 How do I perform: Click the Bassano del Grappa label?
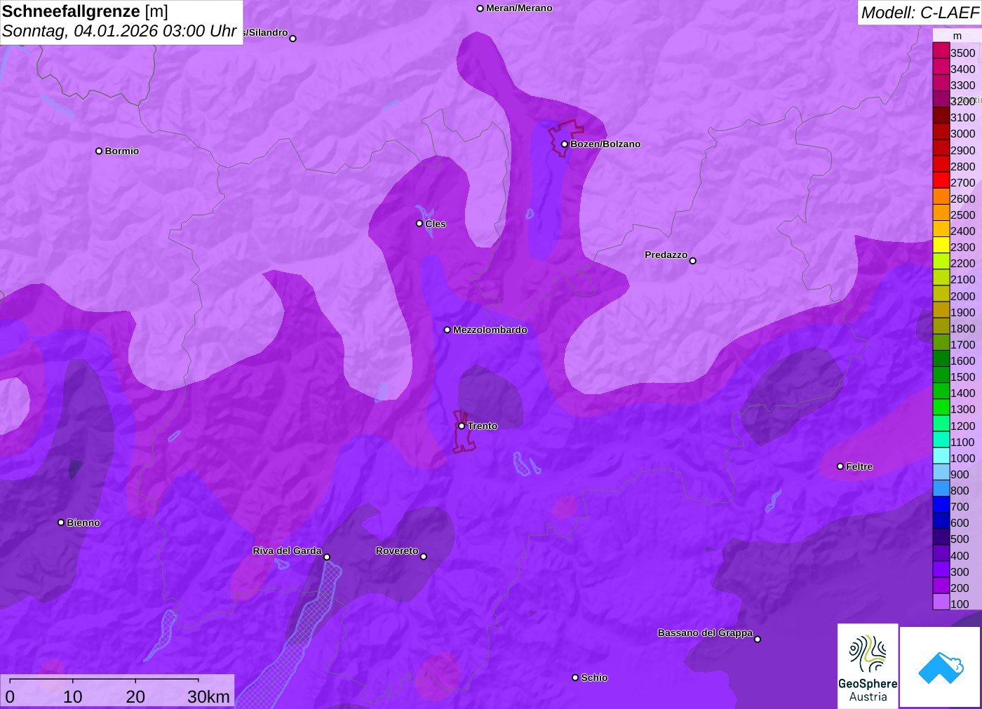coord(706,633)
